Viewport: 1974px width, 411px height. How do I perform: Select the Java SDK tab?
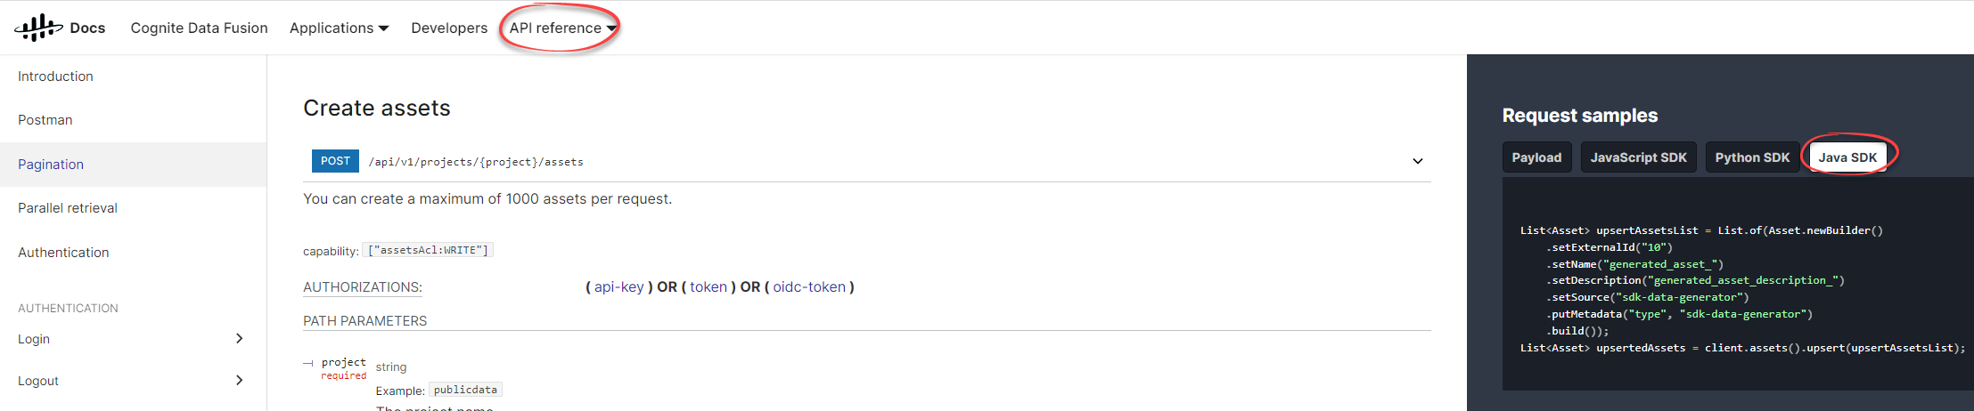point(1847,157)
